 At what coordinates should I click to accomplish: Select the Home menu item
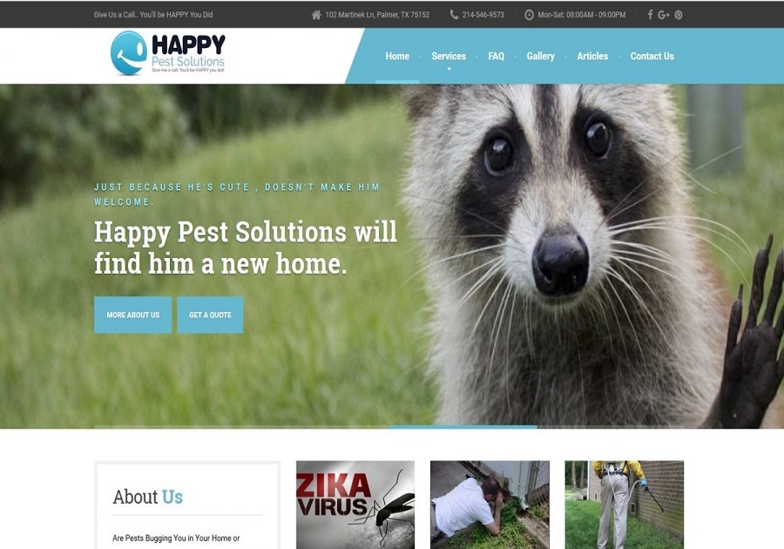pos(397,56)
